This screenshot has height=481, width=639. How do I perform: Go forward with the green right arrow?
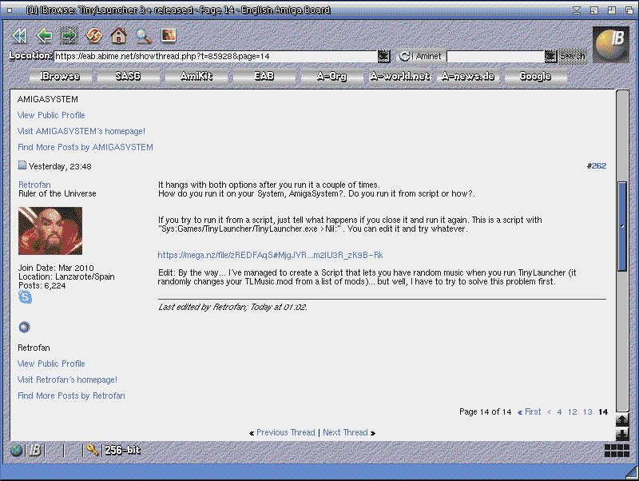tap(69, 35)
